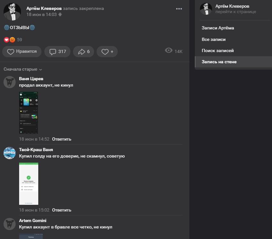Viewport: 272px width, 239px height.
Task: Click Ответить under Твой-Краш Ваня's comment
Action: tap(62, 210)
